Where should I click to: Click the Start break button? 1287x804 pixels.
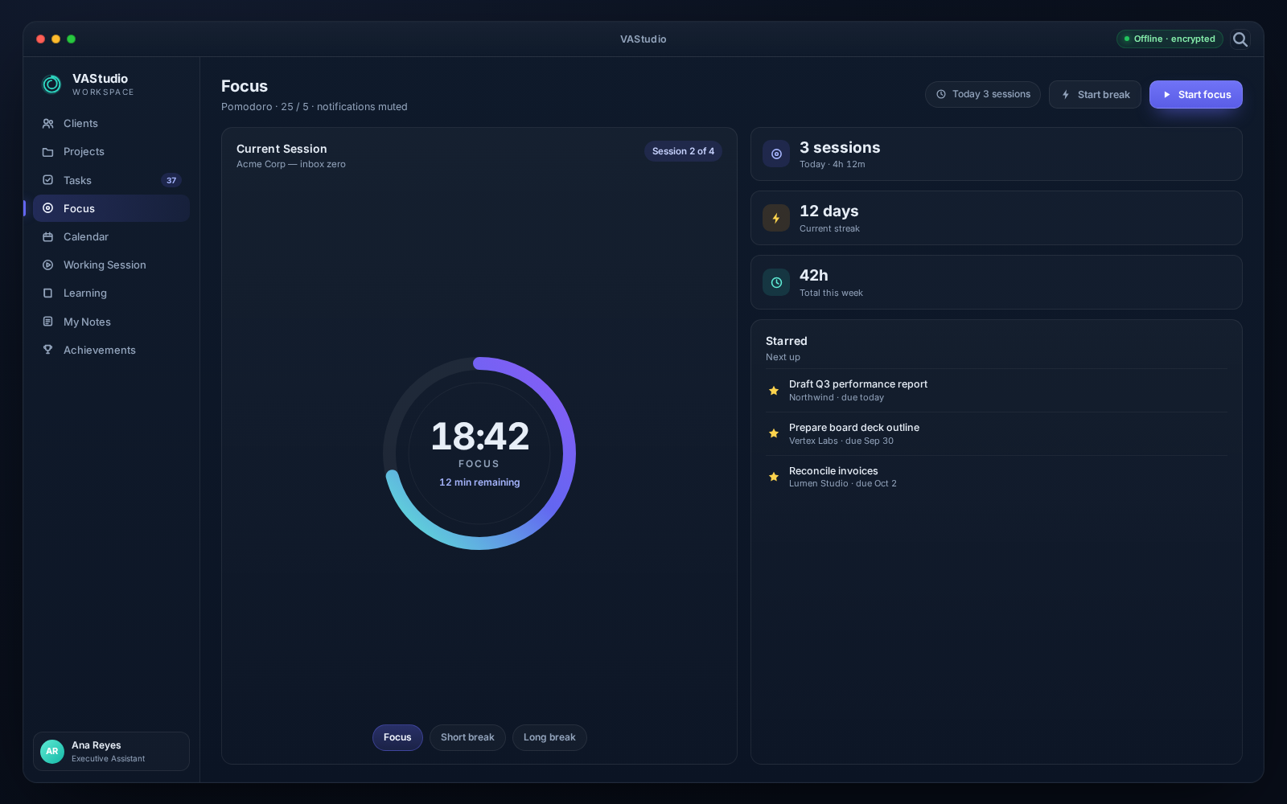pos(1095,95)
